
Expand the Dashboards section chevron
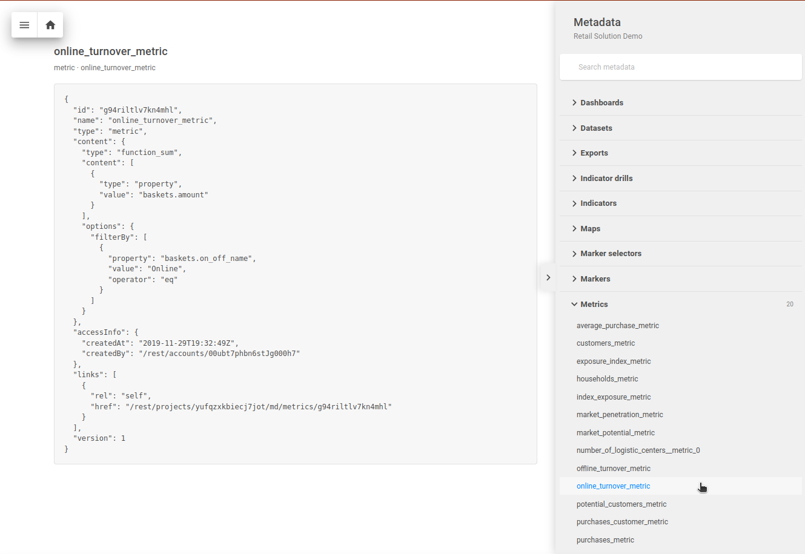coord(574,103)
